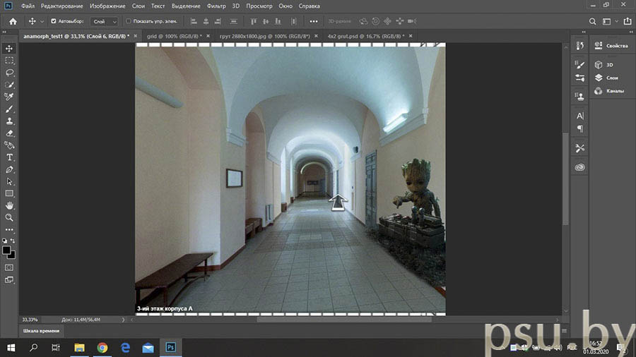The image size is (636, 357).
Task: Select the Move tool in the toolbox
Action: (9, 49)
